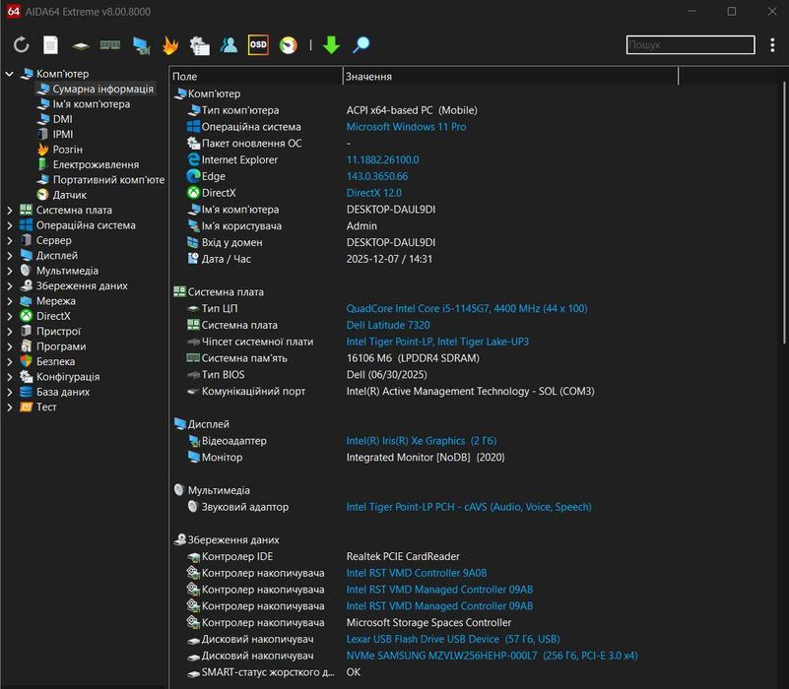Select Сумарна інформація in the tree
Screen dimensions: 789x689
click(x=102, y=89)
